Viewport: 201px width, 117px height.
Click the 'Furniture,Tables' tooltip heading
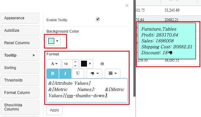tap(159, 29)
